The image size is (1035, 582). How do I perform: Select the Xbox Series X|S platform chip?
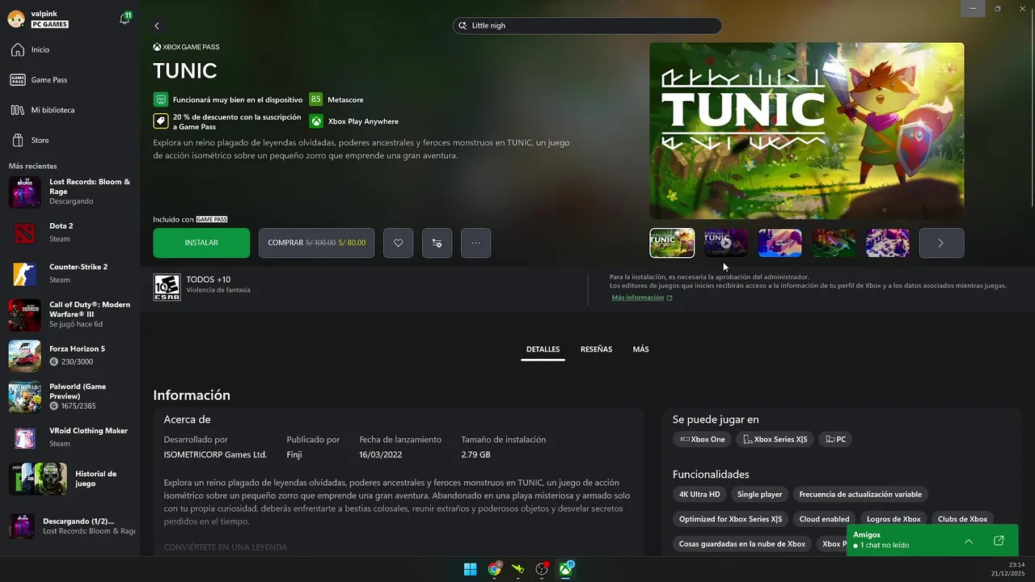point(775,440)
